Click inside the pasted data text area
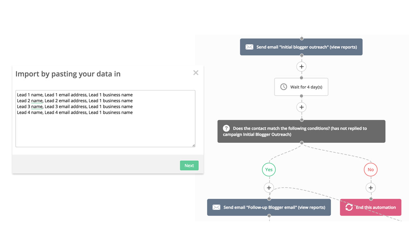 click(105, 118)
